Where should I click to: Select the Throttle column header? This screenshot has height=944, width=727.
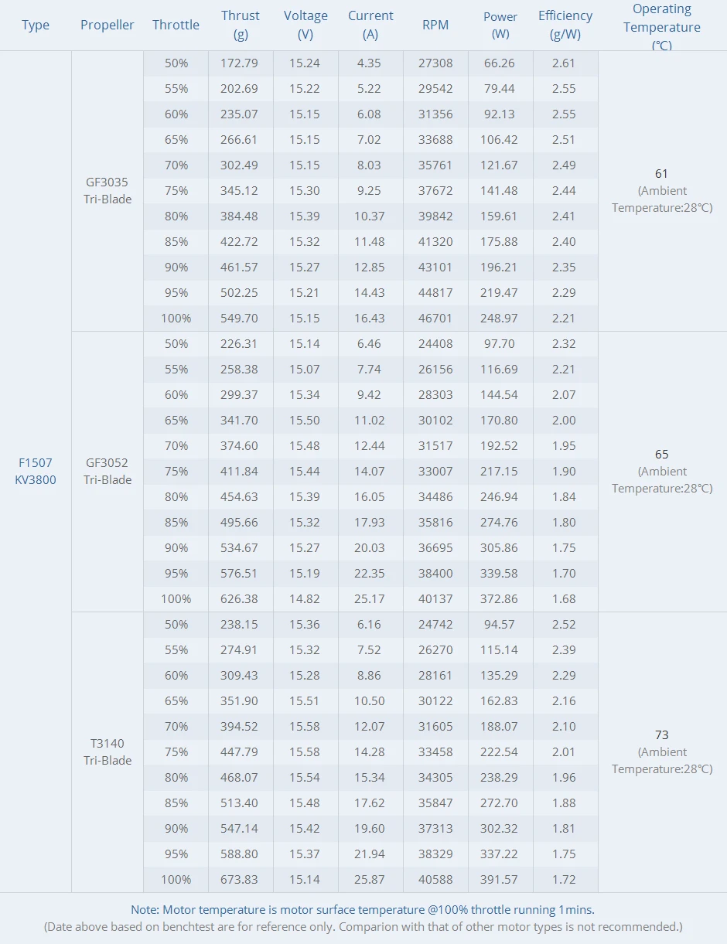pos(176,26)
